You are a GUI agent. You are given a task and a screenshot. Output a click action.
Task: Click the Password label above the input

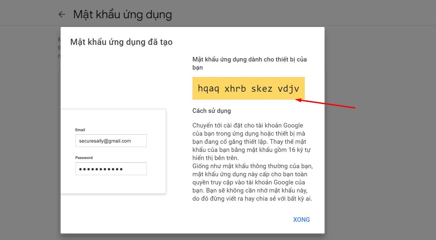(84, 157)
